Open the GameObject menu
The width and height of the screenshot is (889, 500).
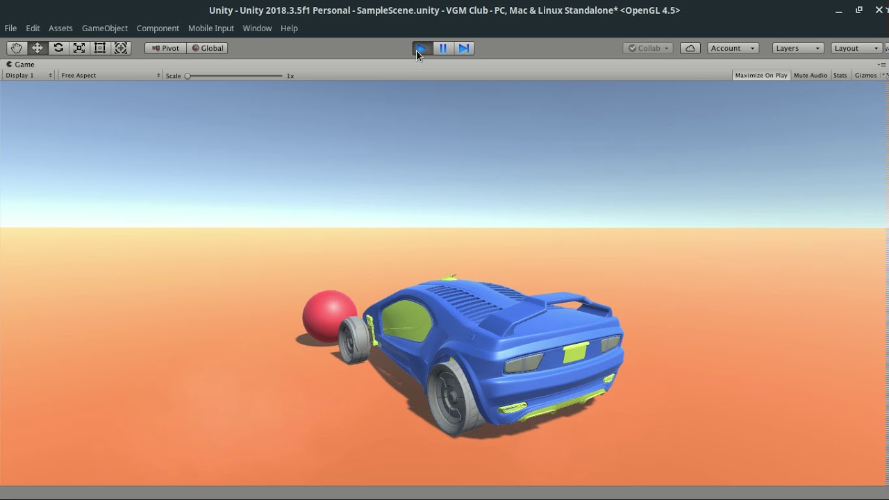(105, 28)
